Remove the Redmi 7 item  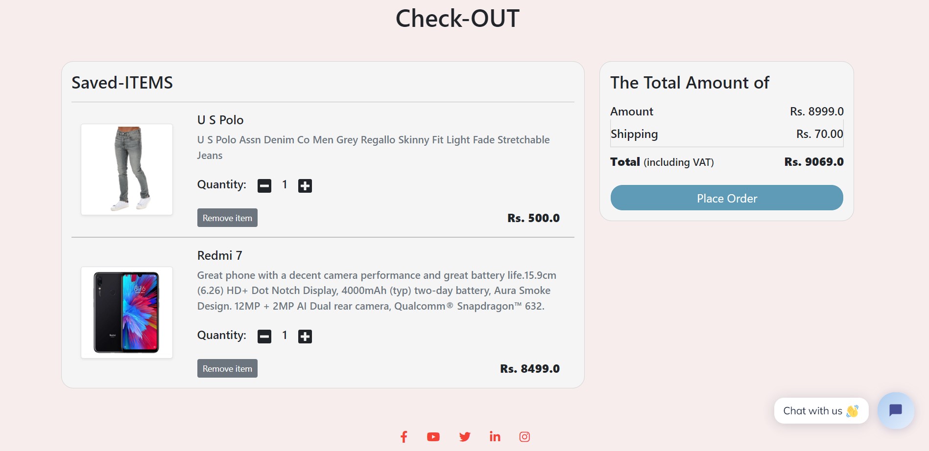click(x=227, y=368)
